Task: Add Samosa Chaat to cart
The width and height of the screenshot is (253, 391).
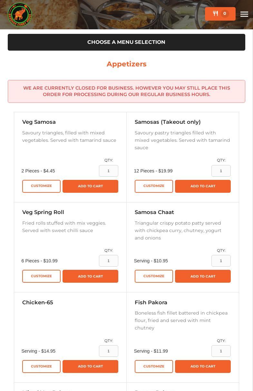Action: click(203, 276)
